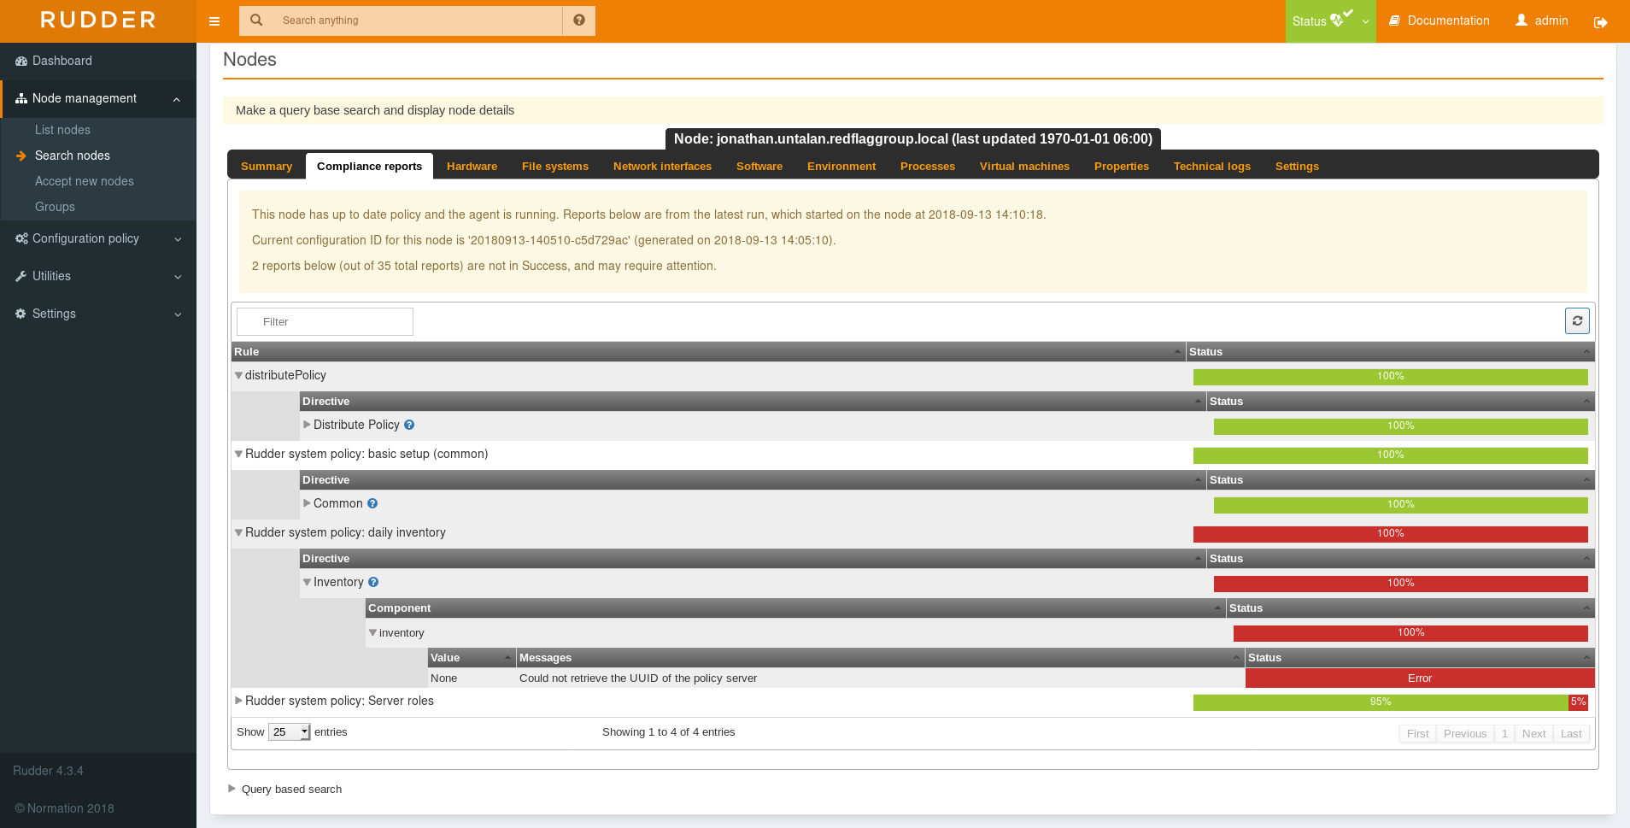This screenshot has height=828, width=1630.
Task: Expand the Configuration policy menu
Action: tap(98, 238)
